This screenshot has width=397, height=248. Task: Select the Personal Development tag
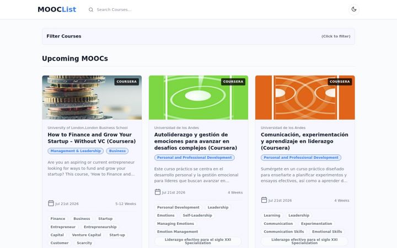pos(178,207)
